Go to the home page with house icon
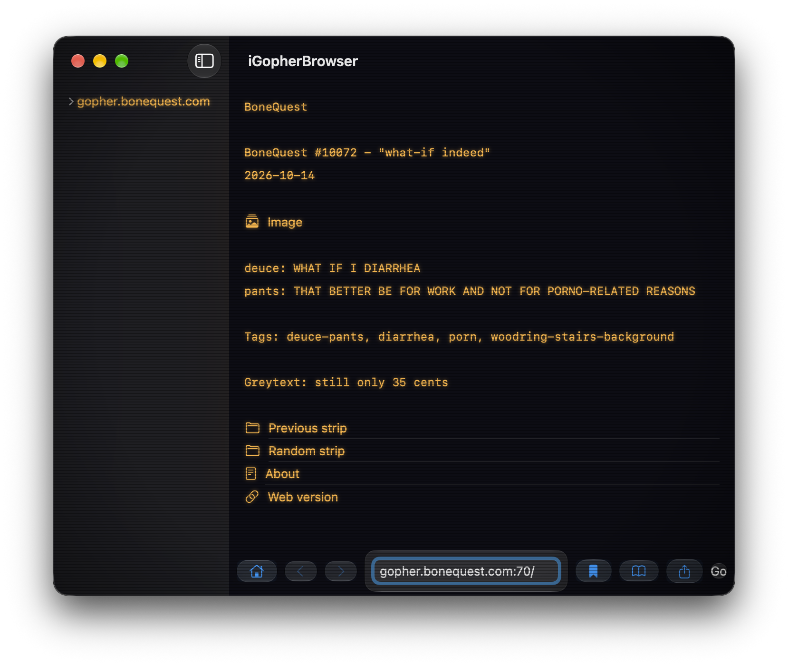 pos(257,571)
